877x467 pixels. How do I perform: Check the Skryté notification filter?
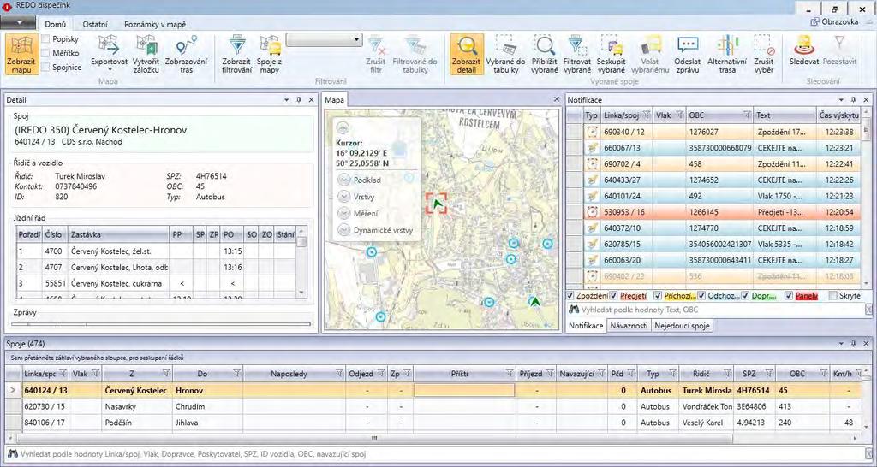coord(832,295)
